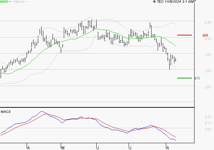
Task: Click the first J month marker after M
Action: (98, 148)
